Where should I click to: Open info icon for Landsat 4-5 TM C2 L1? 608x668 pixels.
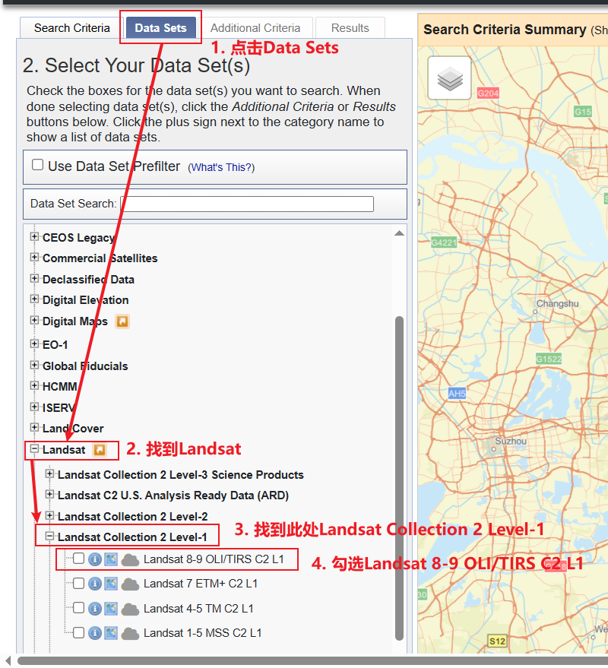(94, 609)
